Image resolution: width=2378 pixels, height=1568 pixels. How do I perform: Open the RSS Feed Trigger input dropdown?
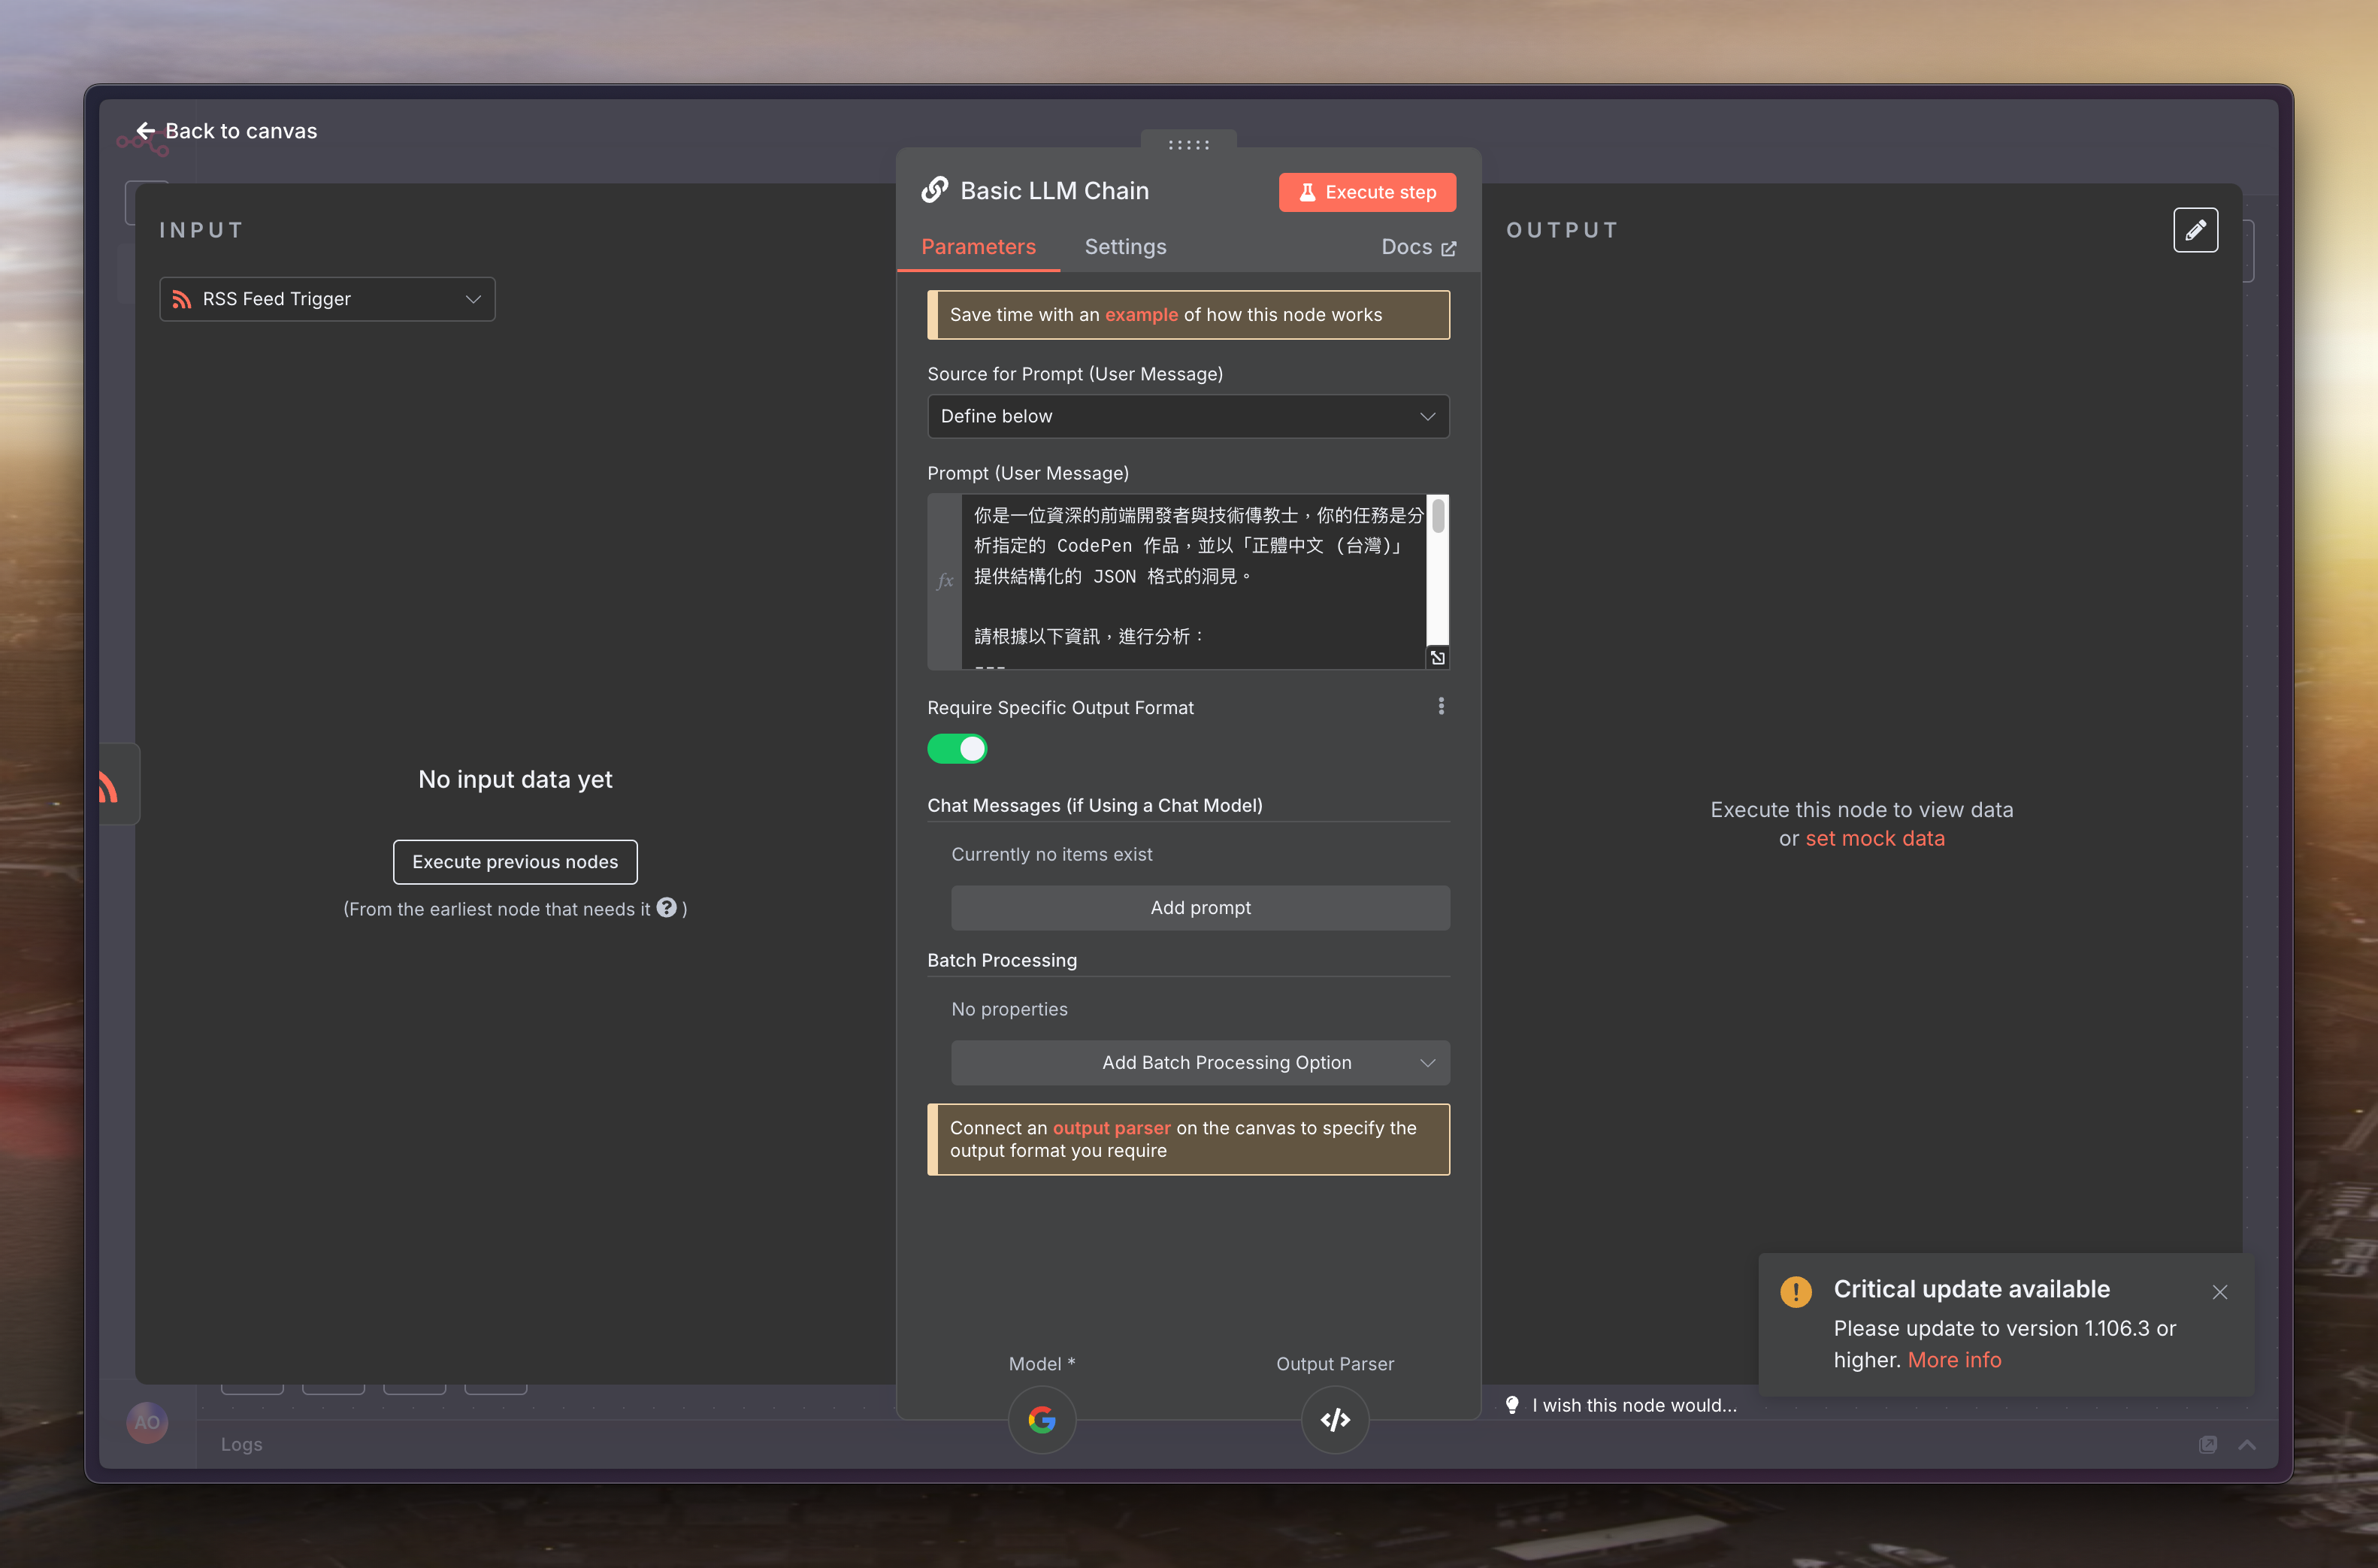327,299
